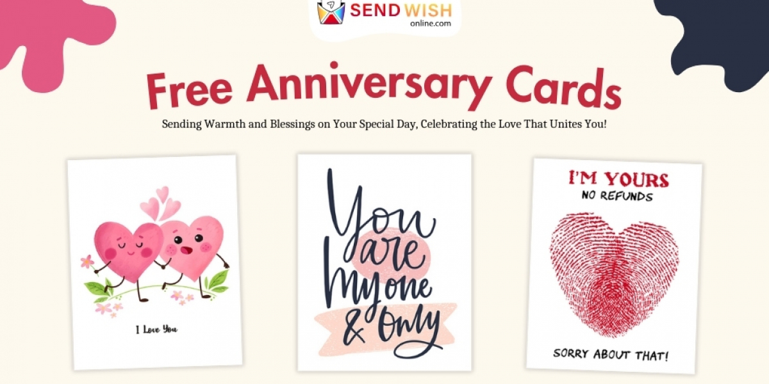Screen dimensions: 769x384
Task: Click the NO REFUNDS text line
Action: pos(617,196)
